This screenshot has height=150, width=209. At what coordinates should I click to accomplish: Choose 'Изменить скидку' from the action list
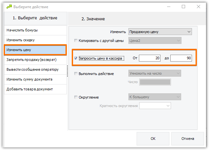click(x=35, y=40)
